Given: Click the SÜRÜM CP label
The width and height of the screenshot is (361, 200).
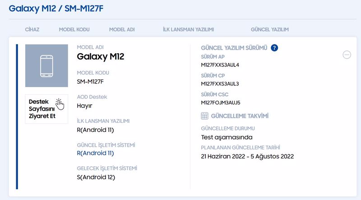Looking at the screenshot, I should [x=213, y=75].
